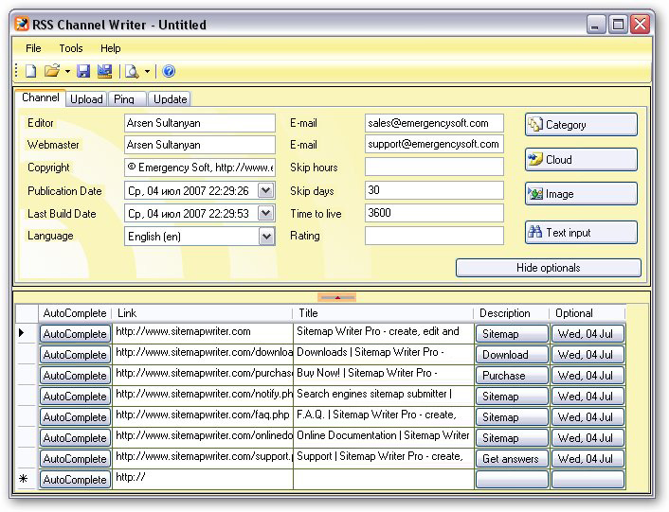Image resolution: width=669 pixels, height=512 pixels.
Task: Click the Wed, 04 Jul button in Purchase row
Action: [x=588, y=376]
